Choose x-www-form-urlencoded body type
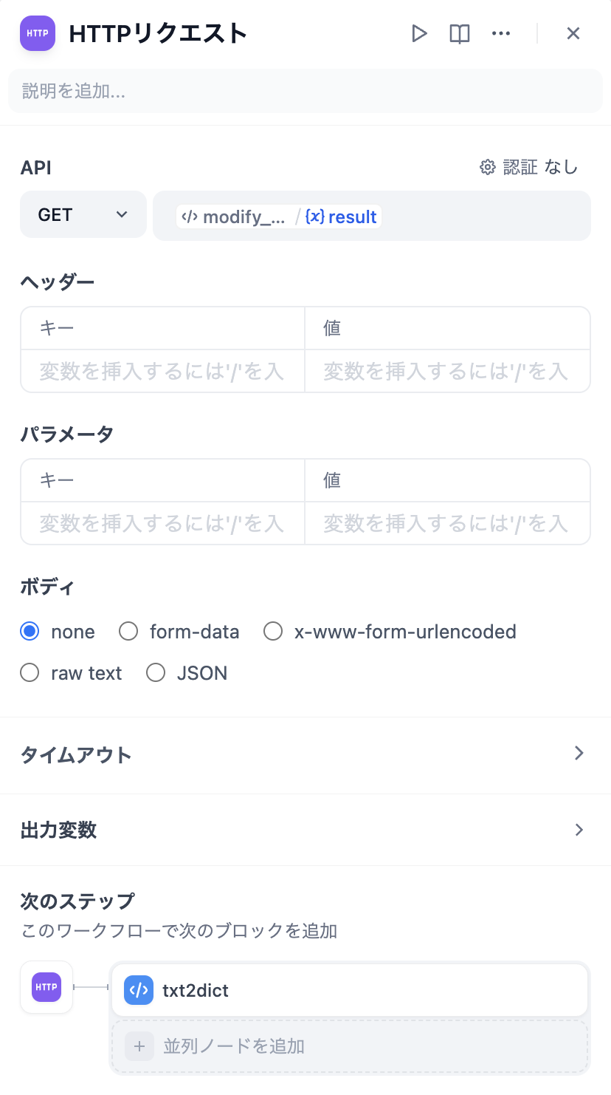The height and width of the screenshot is (1095, 611). click(x=273, y=632)
